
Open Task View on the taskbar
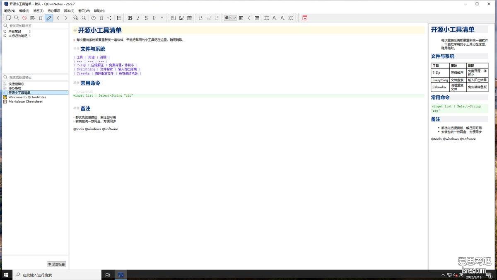(x=108, y=275)
